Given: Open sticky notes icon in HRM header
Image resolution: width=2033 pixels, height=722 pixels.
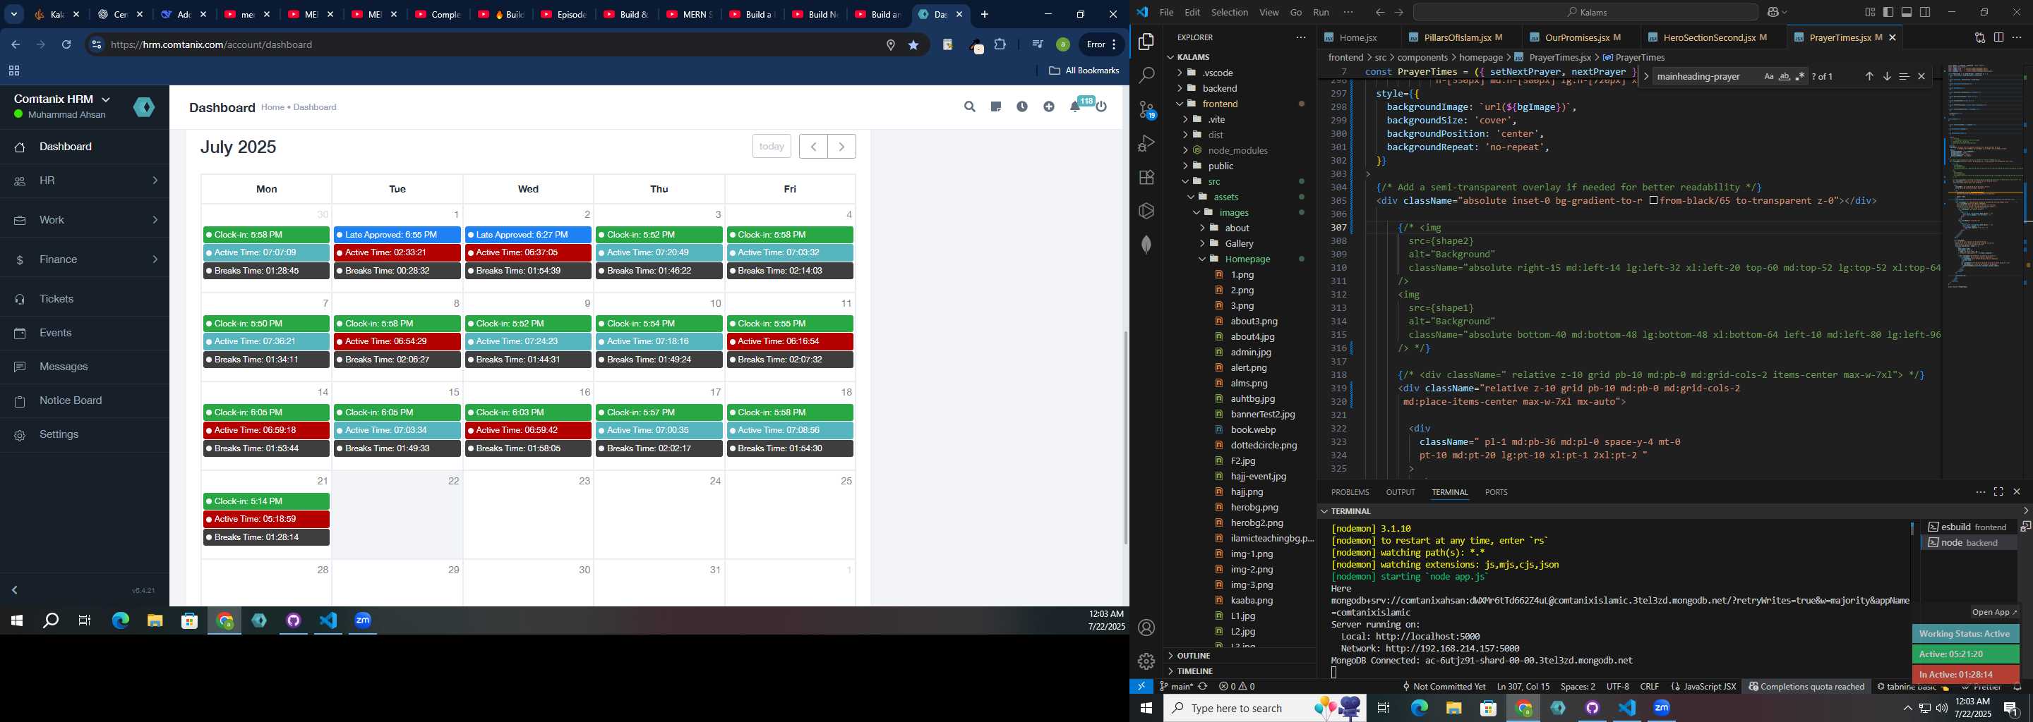Looking at the screenshot, I should coord(996,107).
